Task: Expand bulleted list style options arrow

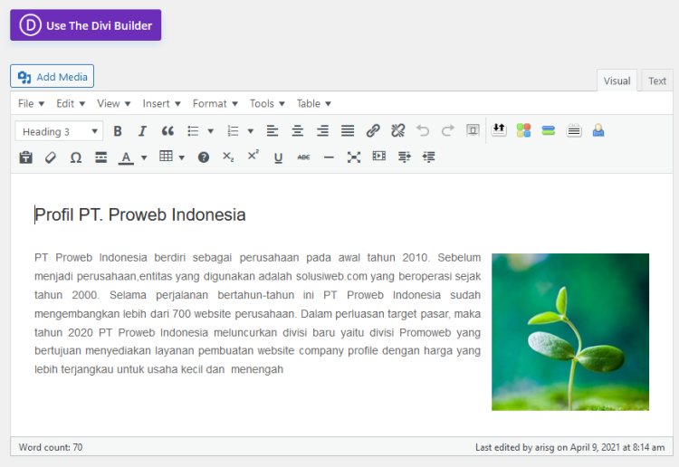Action: (210, 131)
